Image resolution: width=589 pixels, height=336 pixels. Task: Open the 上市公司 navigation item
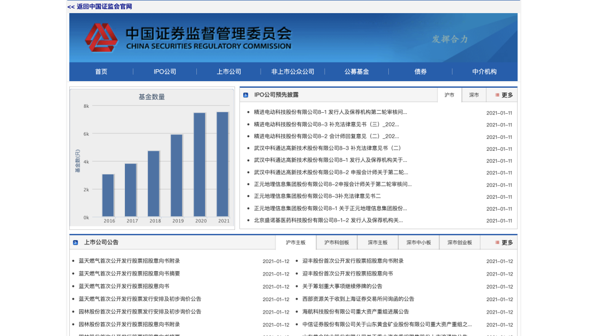click(x=228, y=71)
